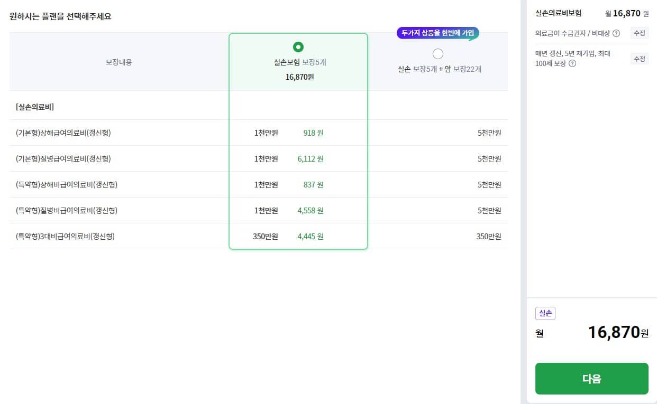
Task: Click the empty circle icon above 실손 보장5개 + 암
Action: (438, 53)
